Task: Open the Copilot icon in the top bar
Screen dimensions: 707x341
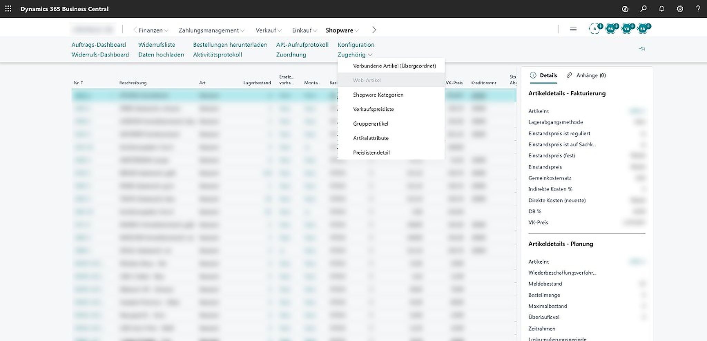Action: 625,9
